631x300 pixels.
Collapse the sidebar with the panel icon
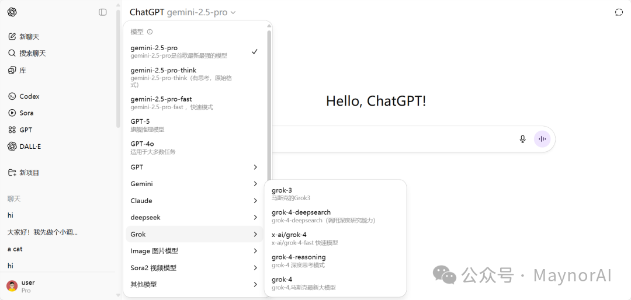pyautogui.click(x=103, y=12)
